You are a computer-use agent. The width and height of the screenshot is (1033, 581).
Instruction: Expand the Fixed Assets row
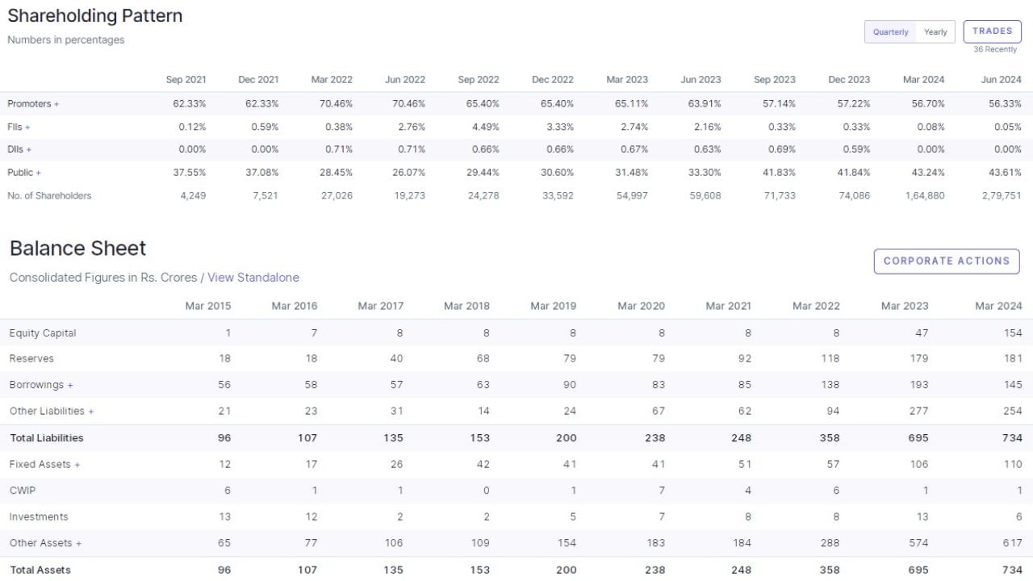tap(44, 465)
